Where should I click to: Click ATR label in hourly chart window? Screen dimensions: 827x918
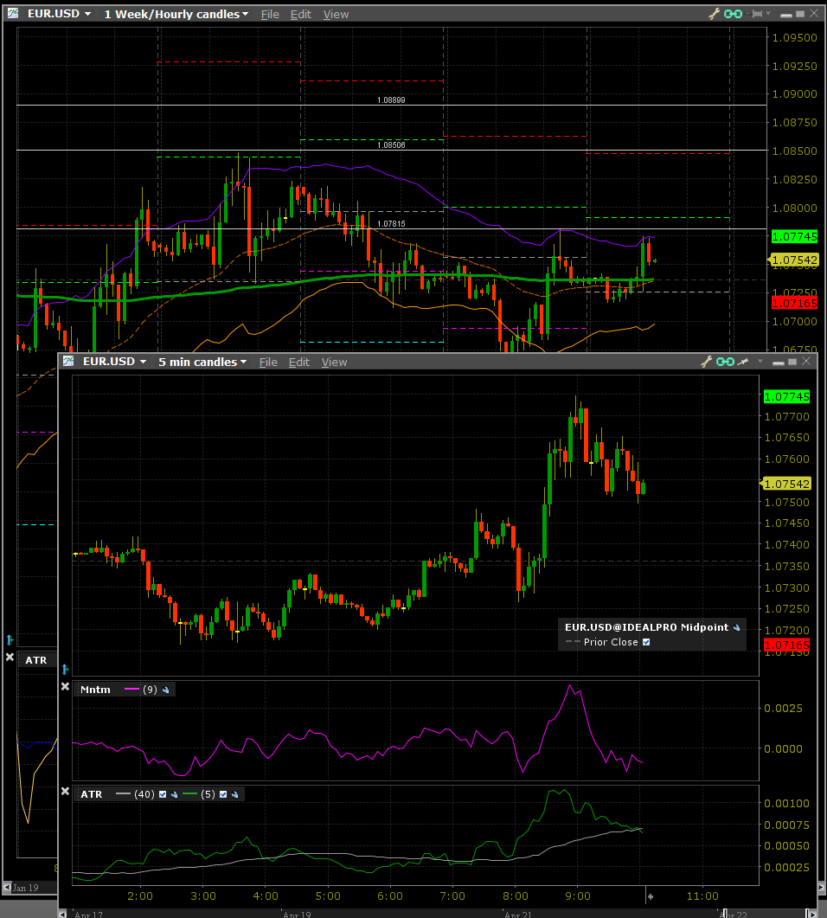[35, 660]
